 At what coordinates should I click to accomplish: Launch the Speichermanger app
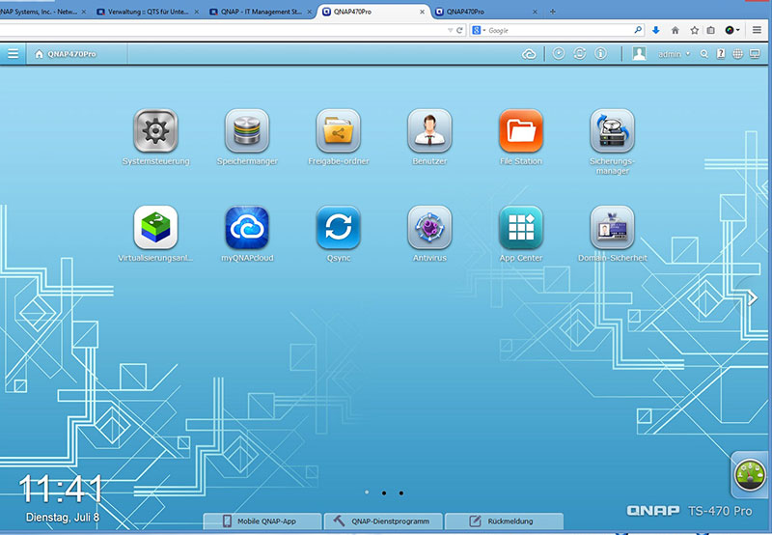(x=247, y=131)
